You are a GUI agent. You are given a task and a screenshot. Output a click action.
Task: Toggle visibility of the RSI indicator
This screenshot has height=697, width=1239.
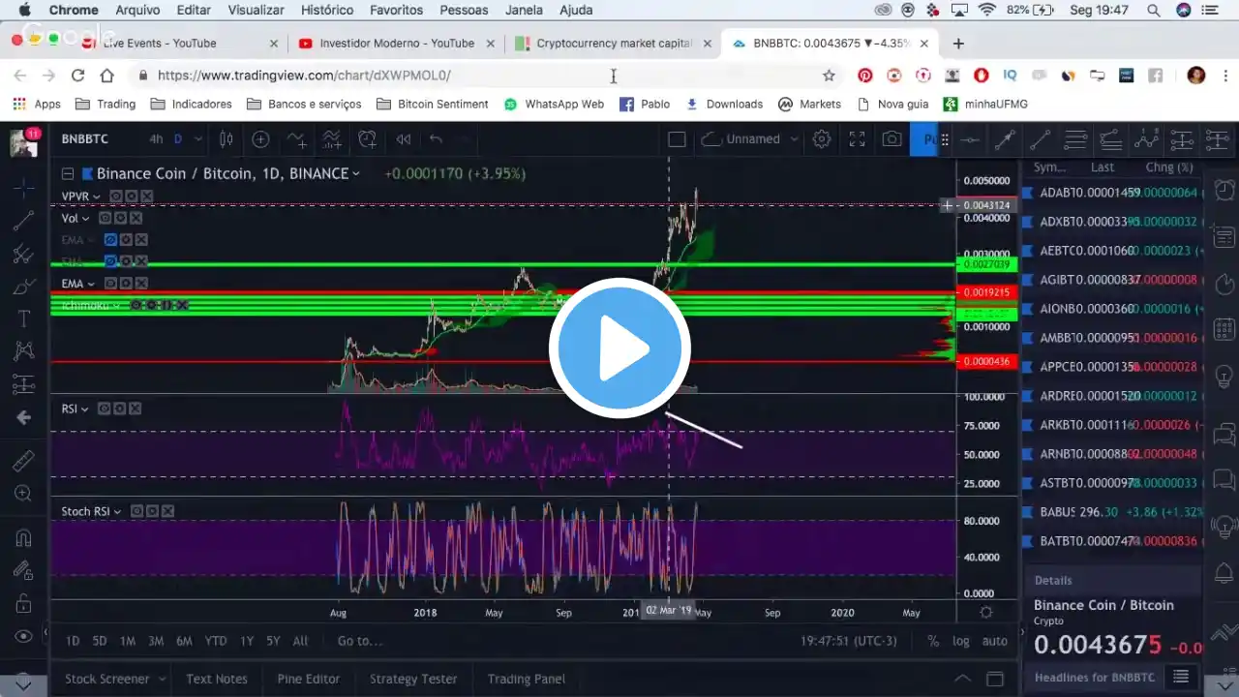103,409
